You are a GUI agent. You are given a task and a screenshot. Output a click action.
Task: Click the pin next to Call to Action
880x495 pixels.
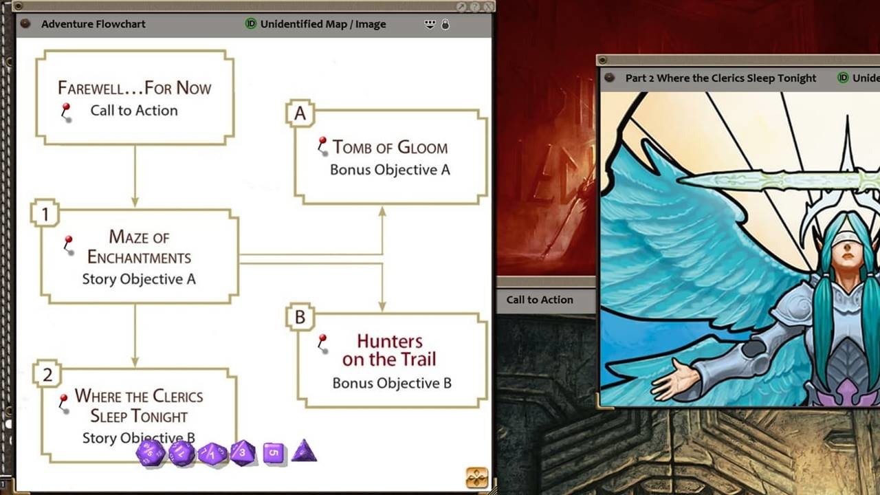(x=67, y=111)
